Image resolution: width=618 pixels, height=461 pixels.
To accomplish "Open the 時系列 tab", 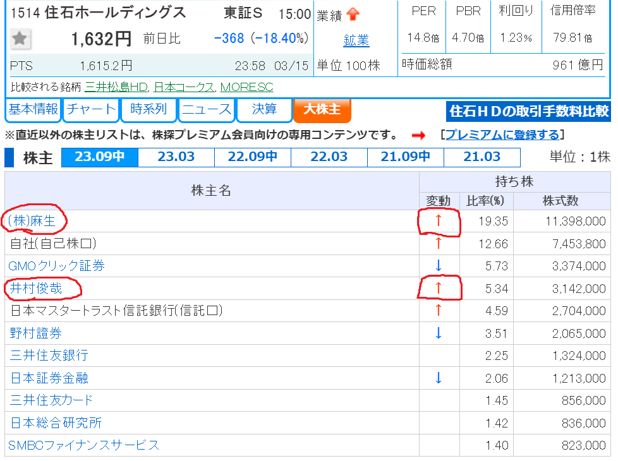I will 148,109.
